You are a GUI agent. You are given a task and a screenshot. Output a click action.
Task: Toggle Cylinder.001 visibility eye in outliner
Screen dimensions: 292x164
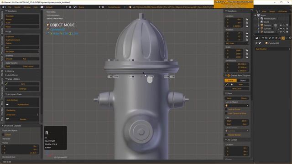281,32
